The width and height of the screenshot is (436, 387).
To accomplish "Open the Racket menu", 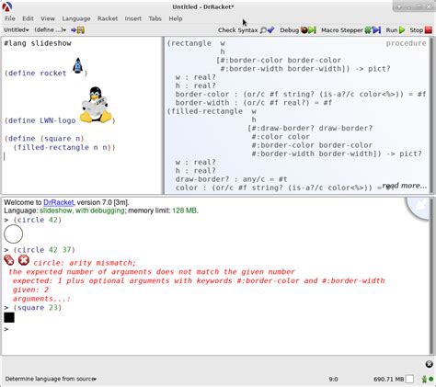I will coord(108,18).
